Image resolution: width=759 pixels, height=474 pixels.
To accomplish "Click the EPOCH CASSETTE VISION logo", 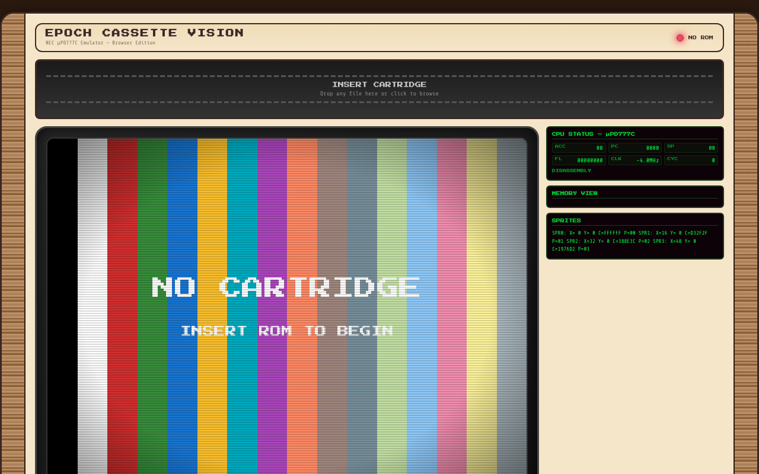I will tap(143, 33).
